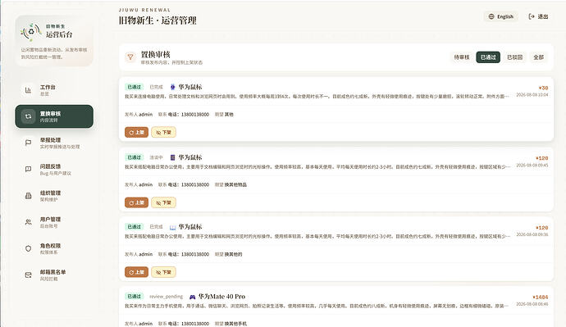Click 已通过 badge on 华为Mate 40 Pro card

pos(135,297)
